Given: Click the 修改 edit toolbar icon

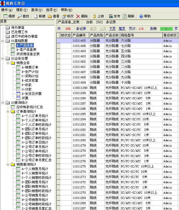Looking at the screenshot, I should tap(64, 16).
